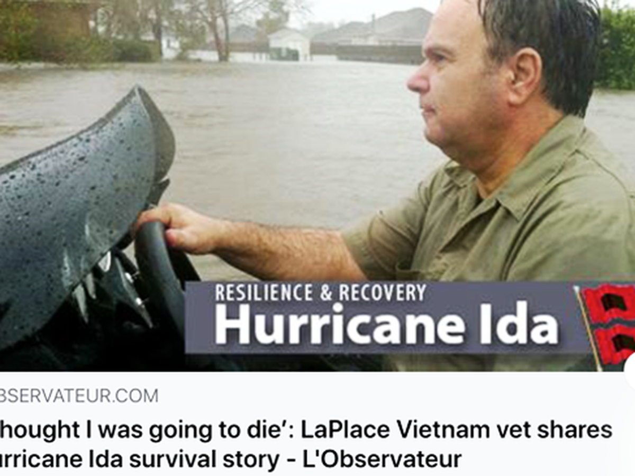Click the white house in the photo background
Screen dimensions: 635x476
click(x=289, y=44)
